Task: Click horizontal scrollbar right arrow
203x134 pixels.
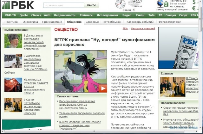Action: click(197, 131)
